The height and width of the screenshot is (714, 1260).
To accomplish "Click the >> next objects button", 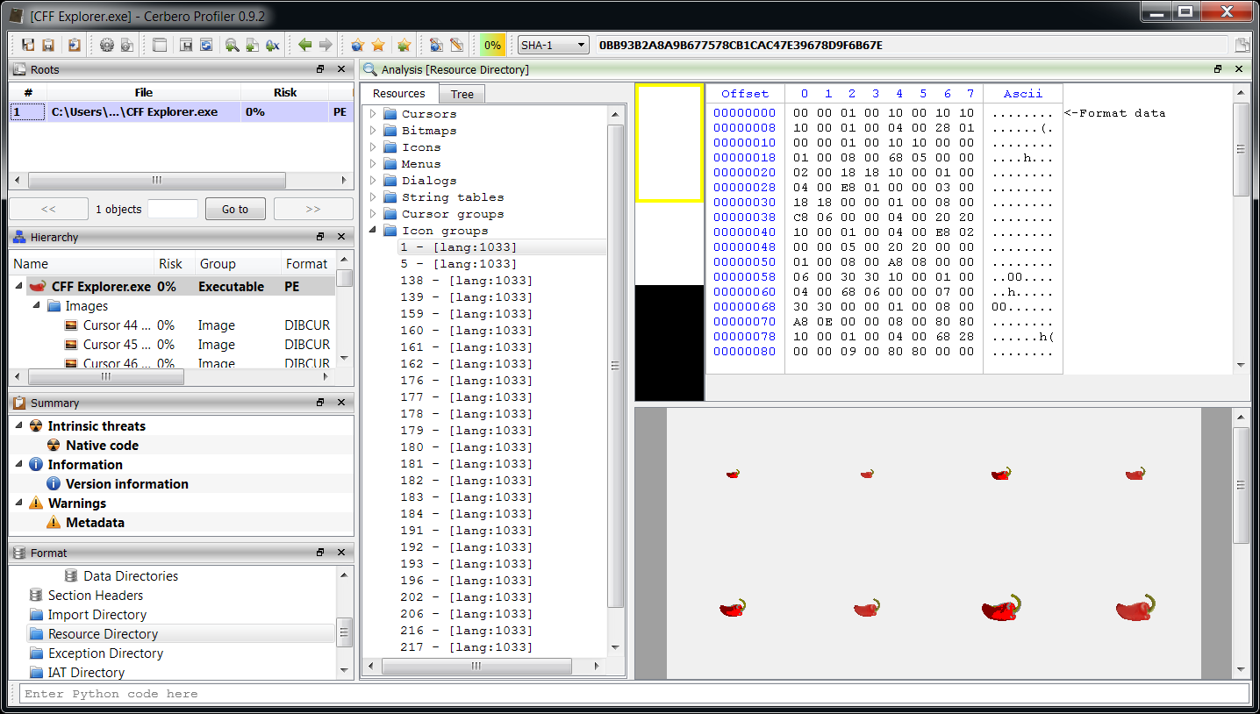I will (x=313, y=209).
